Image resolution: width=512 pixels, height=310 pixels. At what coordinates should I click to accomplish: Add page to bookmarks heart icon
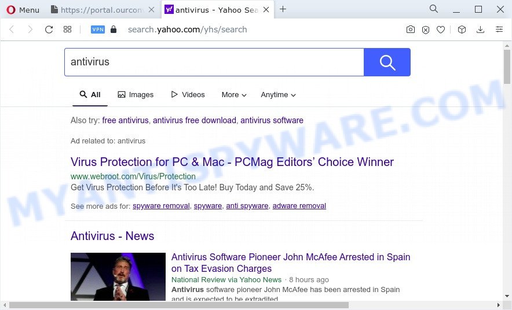click(441, 30)
